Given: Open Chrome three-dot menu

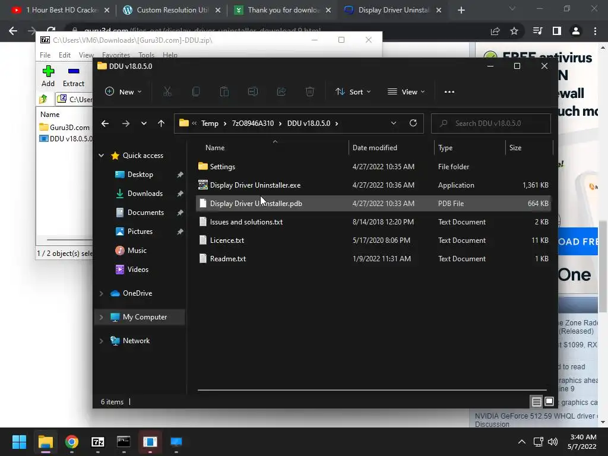Looking at the screenshot, I should click(x=595, y=31).
